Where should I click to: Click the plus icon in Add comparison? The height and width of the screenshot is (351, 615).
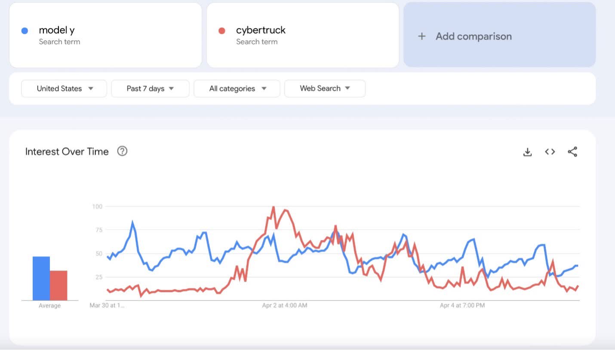(422, 36)
